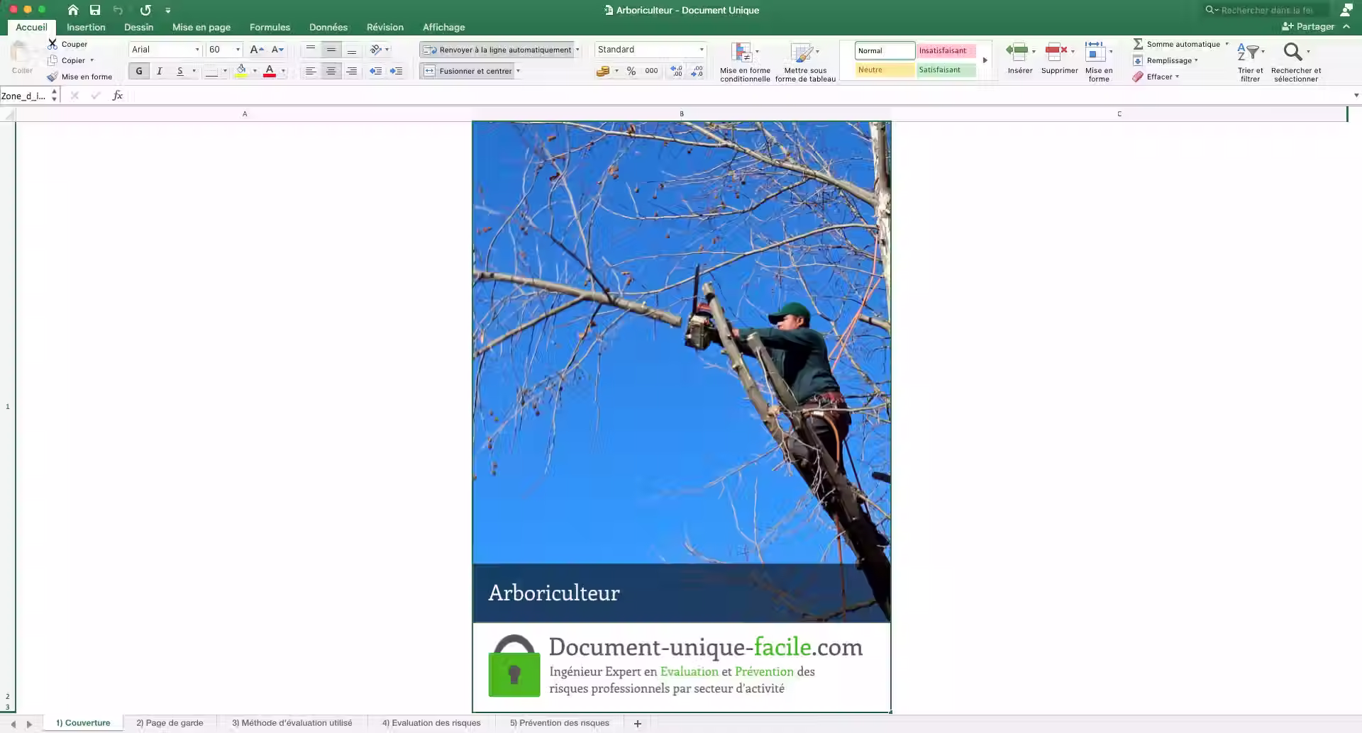Click the Mettre sous forme de tableau icon
This screenshot has width=1362, height=733.
[804, 60]
